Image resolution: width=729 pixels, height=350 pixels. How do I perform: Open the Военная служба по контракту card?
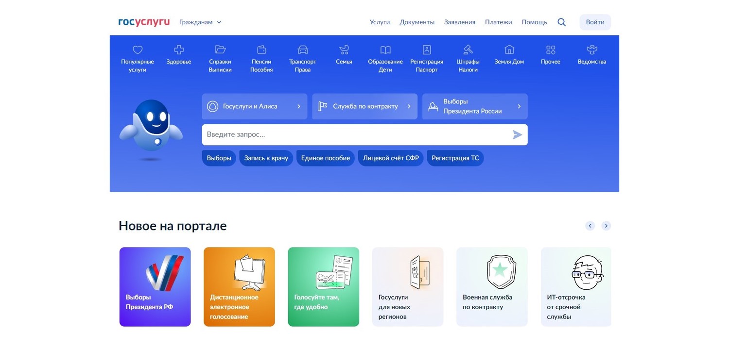click(x=492, y=287)
